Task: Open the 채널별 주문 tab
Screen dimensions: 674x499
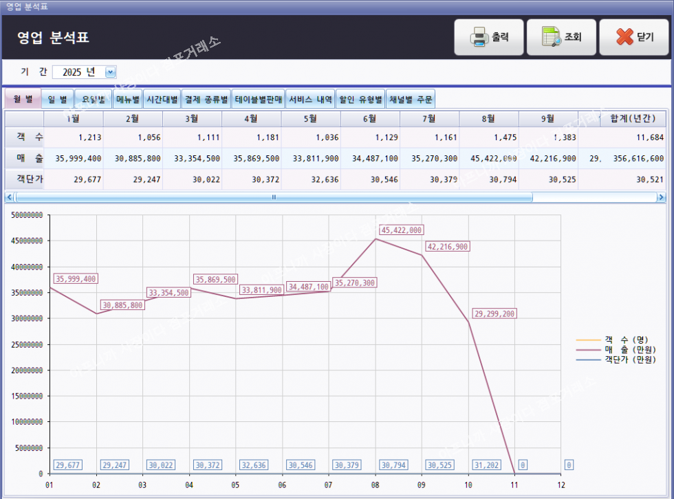Action: pos(411,99)
